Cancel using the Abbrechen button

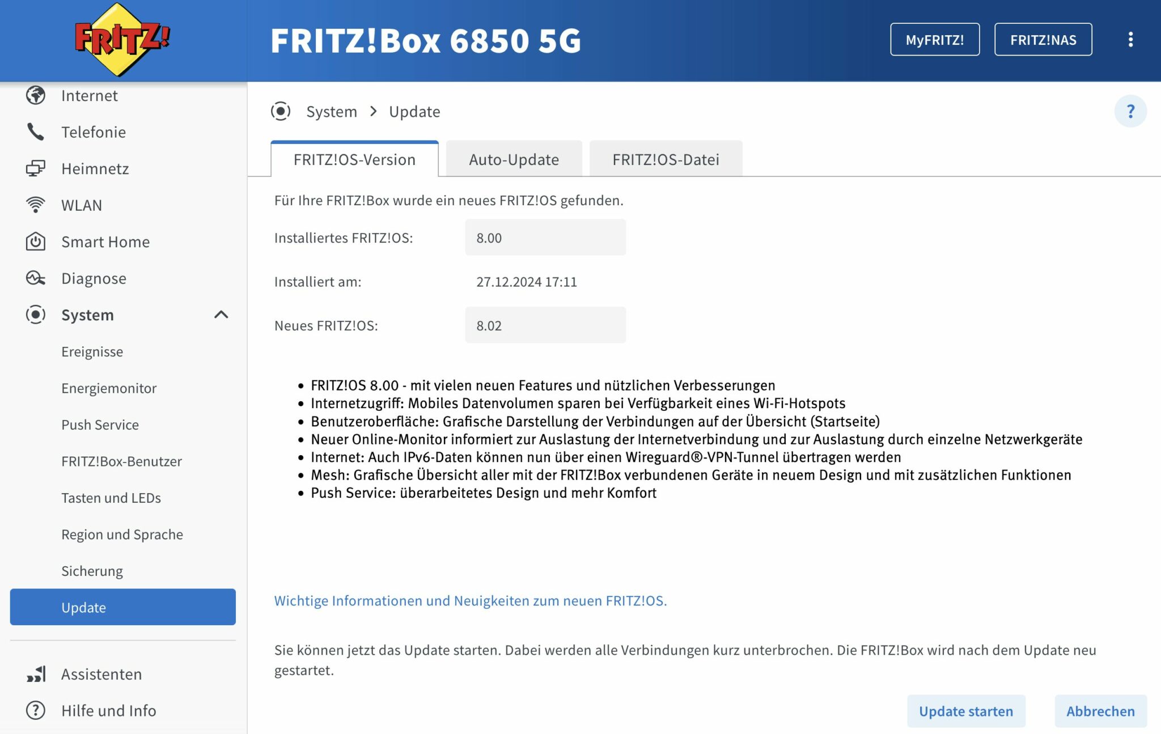pyautogui.click(x=1100, y=711)
